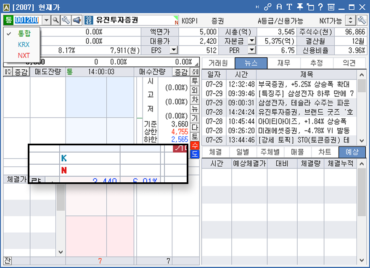Select the NXT exchange option
Viewport: 370px width, 268px height.
click(22, 55)
